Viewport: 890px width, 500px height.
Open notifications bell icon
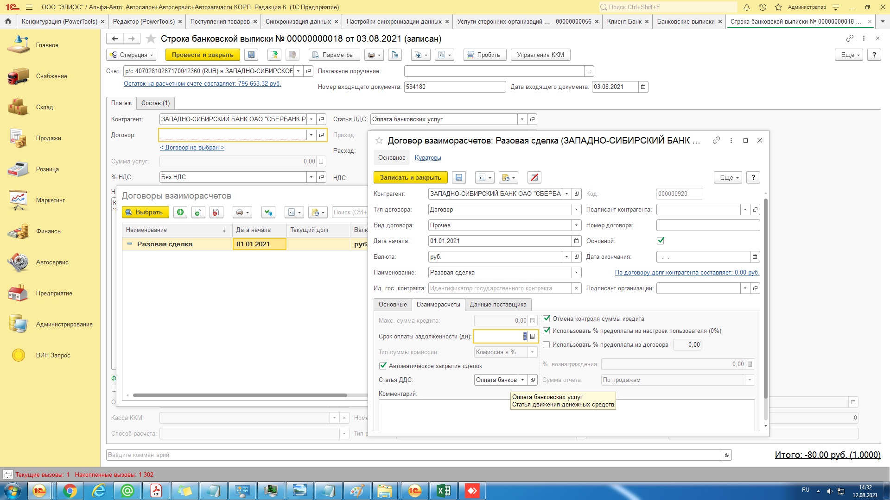pos(747,7)
